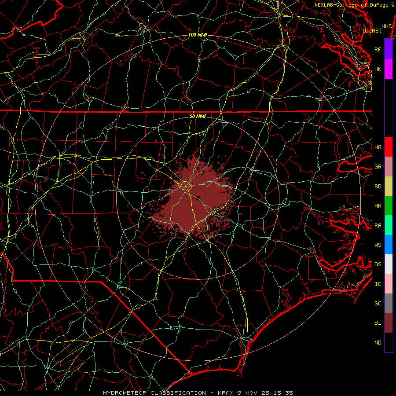
Task: Click the ND legend label
Action: (378, 343)
